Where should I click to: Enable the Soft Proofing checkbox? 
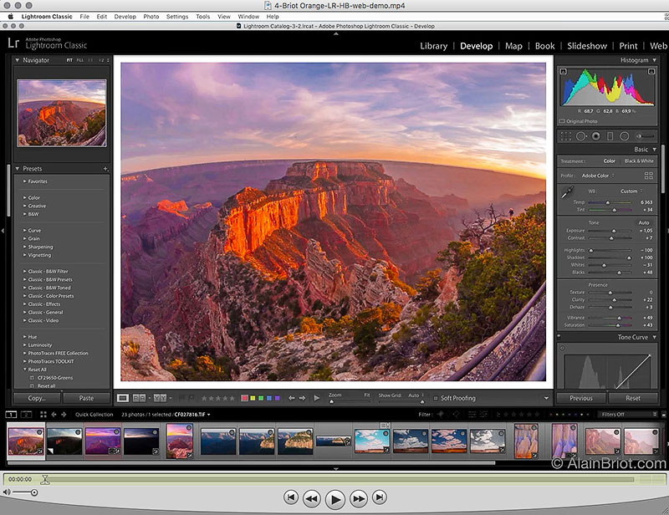pyautogui.click(x=435, y=398)
